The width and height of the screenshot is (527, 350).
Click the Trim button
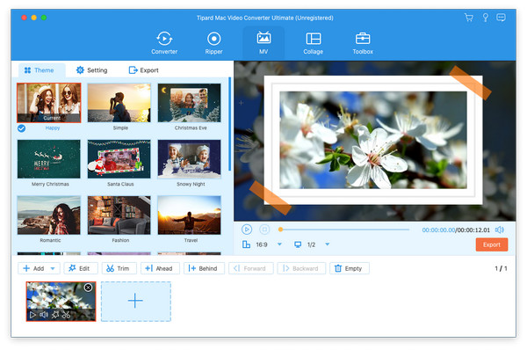coord(119,268)
